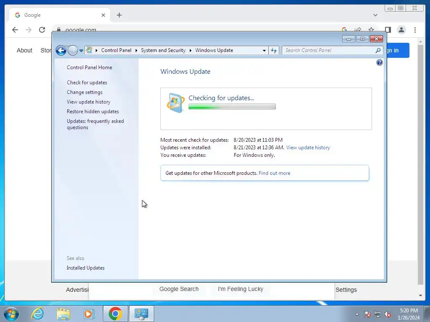The width and height of the screenshot is (430, 322).
Task: Select the Google tab in Chrome
Action: point(60,15)
